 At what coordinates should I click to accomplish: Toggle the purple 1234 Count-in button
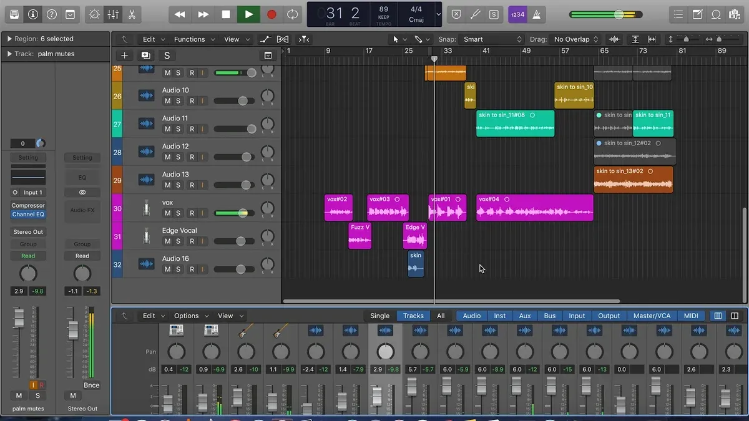[x=517, y=14]
